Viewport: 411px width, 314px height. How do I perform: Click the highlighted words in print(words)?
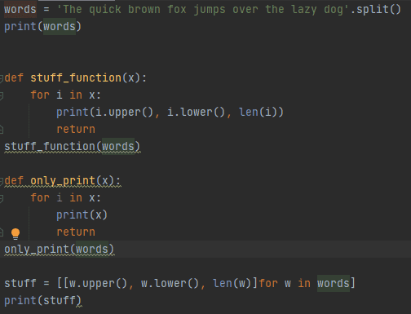(60, 27)
